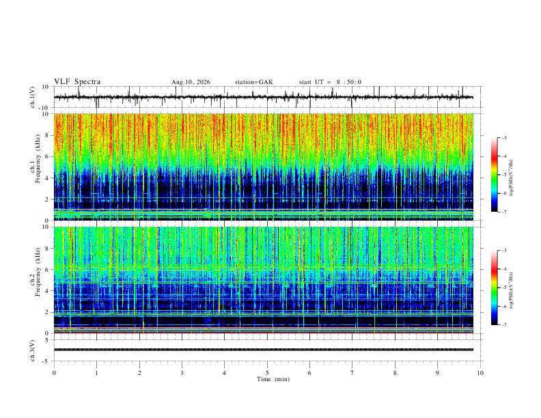Screen dimensions: 541x418
Task: Click the VLF Spectra title text
Action: coord(77,82)
